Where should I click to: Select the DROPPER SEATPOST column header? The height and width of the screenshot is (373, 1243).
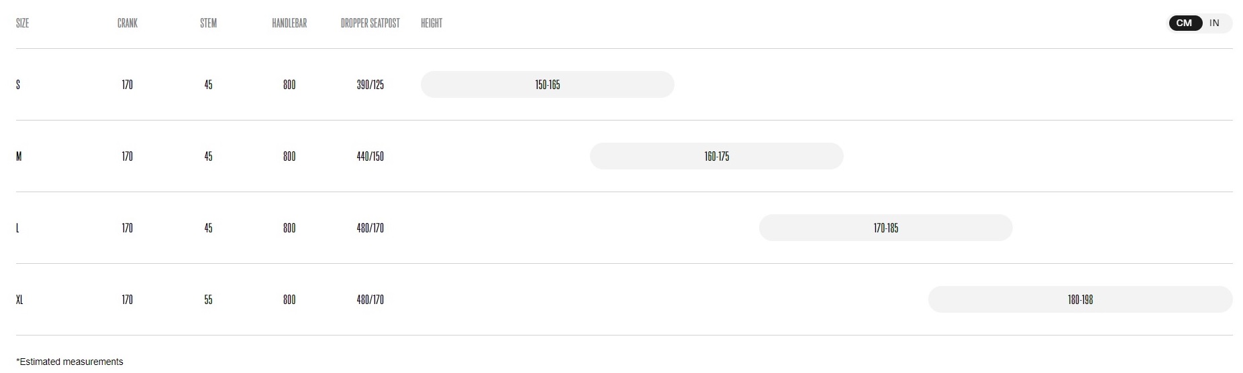tap(370, 23)
